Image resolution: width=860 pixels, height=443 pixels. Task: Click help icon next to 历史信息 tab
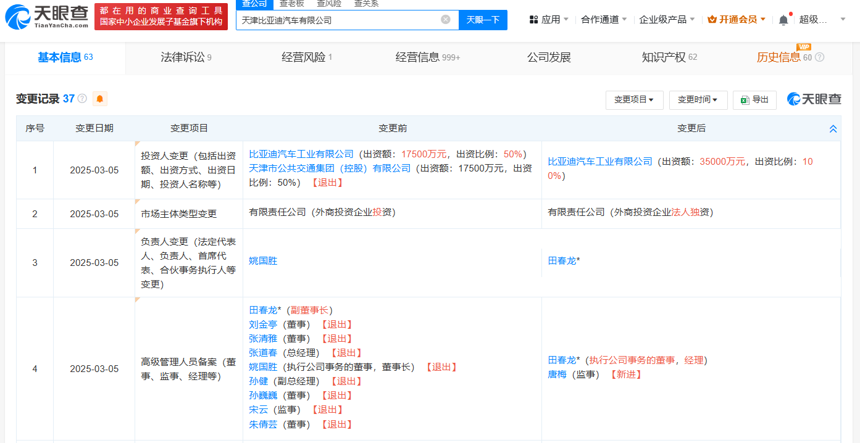point(819,57)
